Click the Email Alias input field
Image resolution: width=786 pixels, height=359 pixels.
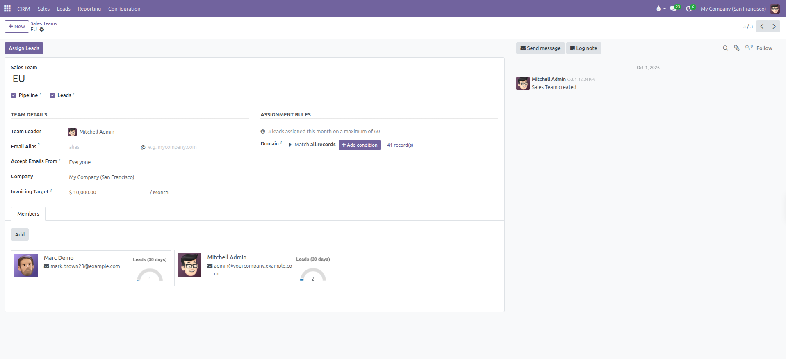click(x=104, y=147)
